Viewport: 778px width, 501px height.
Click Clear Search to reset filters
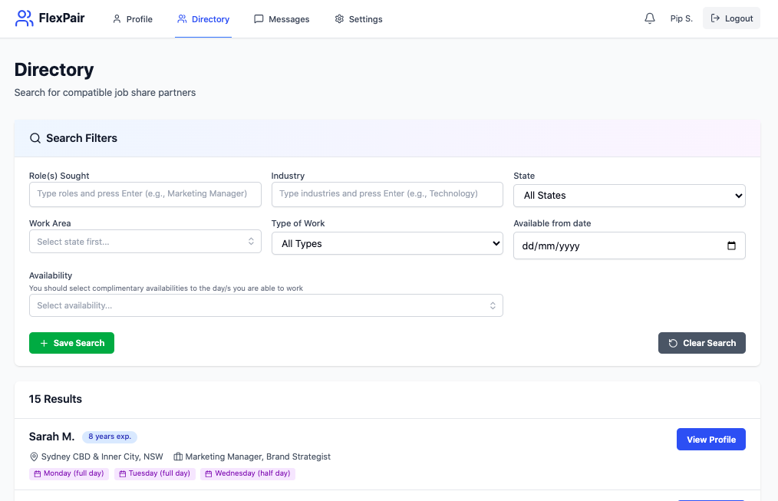(x=701, y=343)
